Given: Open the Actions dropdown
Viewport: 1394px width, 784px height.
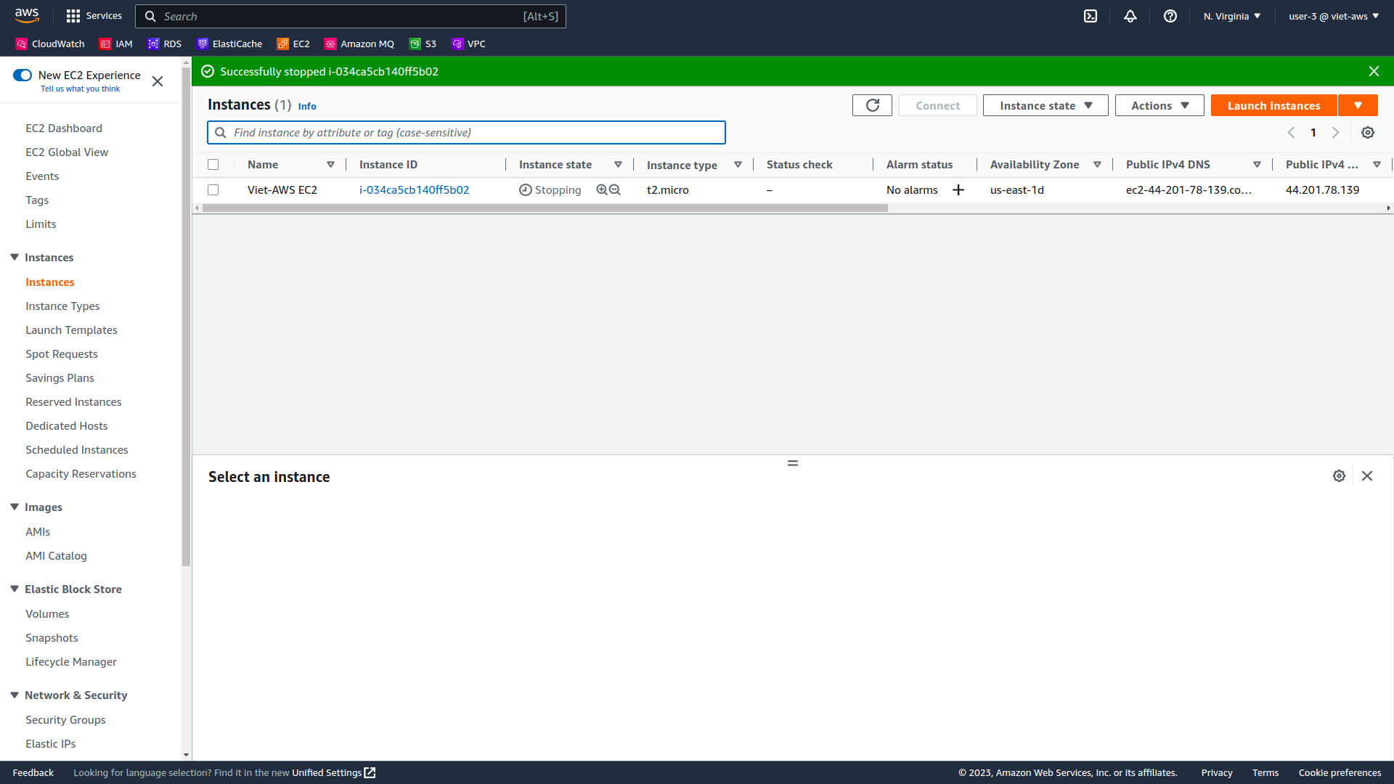Looking at the screenshot, I should [1159, 105].
